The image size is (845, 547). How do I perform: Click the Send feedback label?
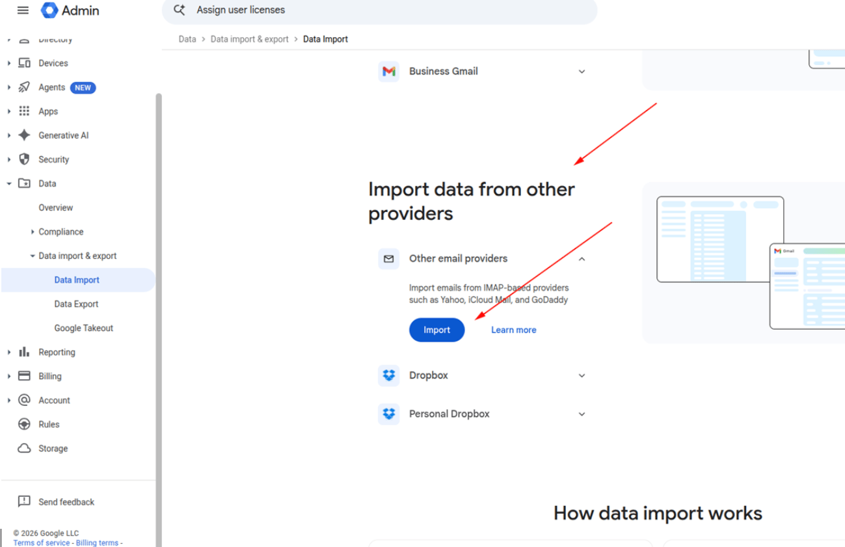pyautogui.click(x=66, y=501)
